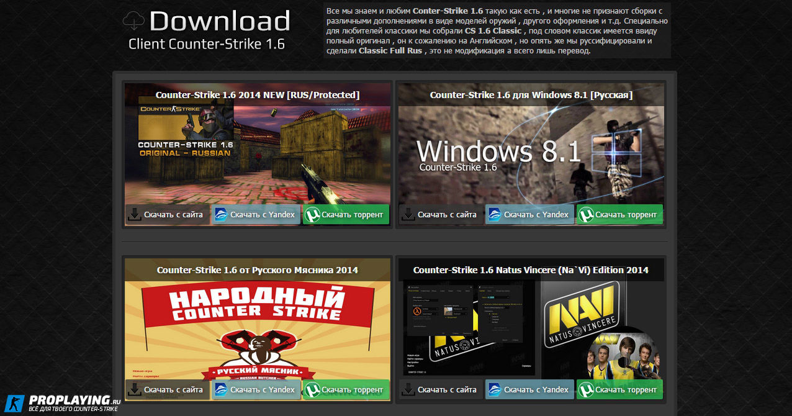This screenshot has width=792, height=416.
Task: Click the cloud download icon beside Download heading
Action: (134, 21)
